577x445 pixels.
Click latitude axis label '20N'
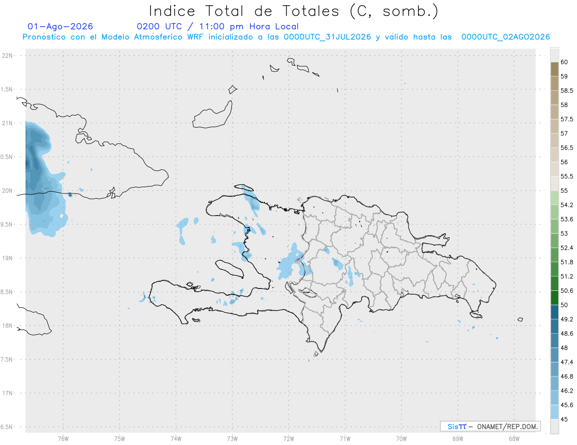click(8, 191)
